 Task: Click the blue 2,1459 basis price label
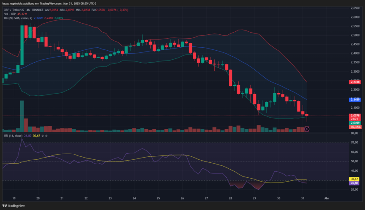pyautogui.click(x=355, y=100)
